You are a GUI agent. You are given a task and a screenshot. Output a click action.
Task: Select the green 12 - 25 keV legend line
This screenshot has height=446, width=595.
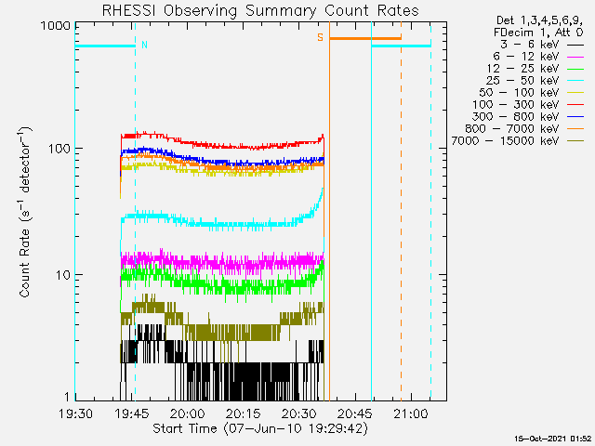point(575,69)
